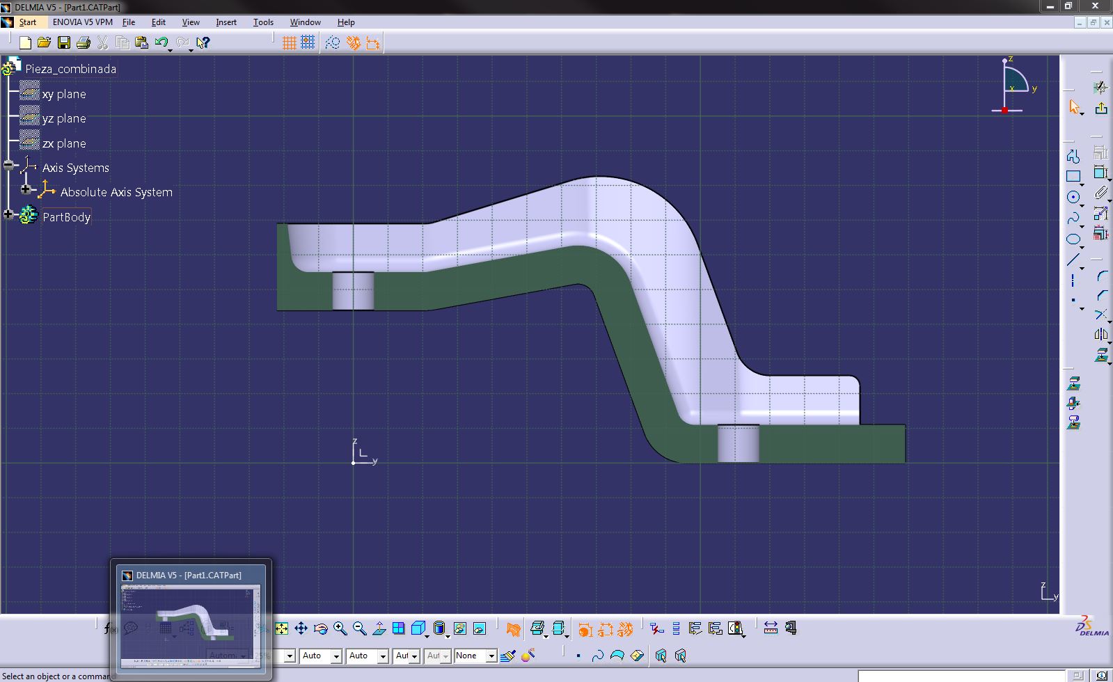Click the Fit All In view icon

[281, 628]
